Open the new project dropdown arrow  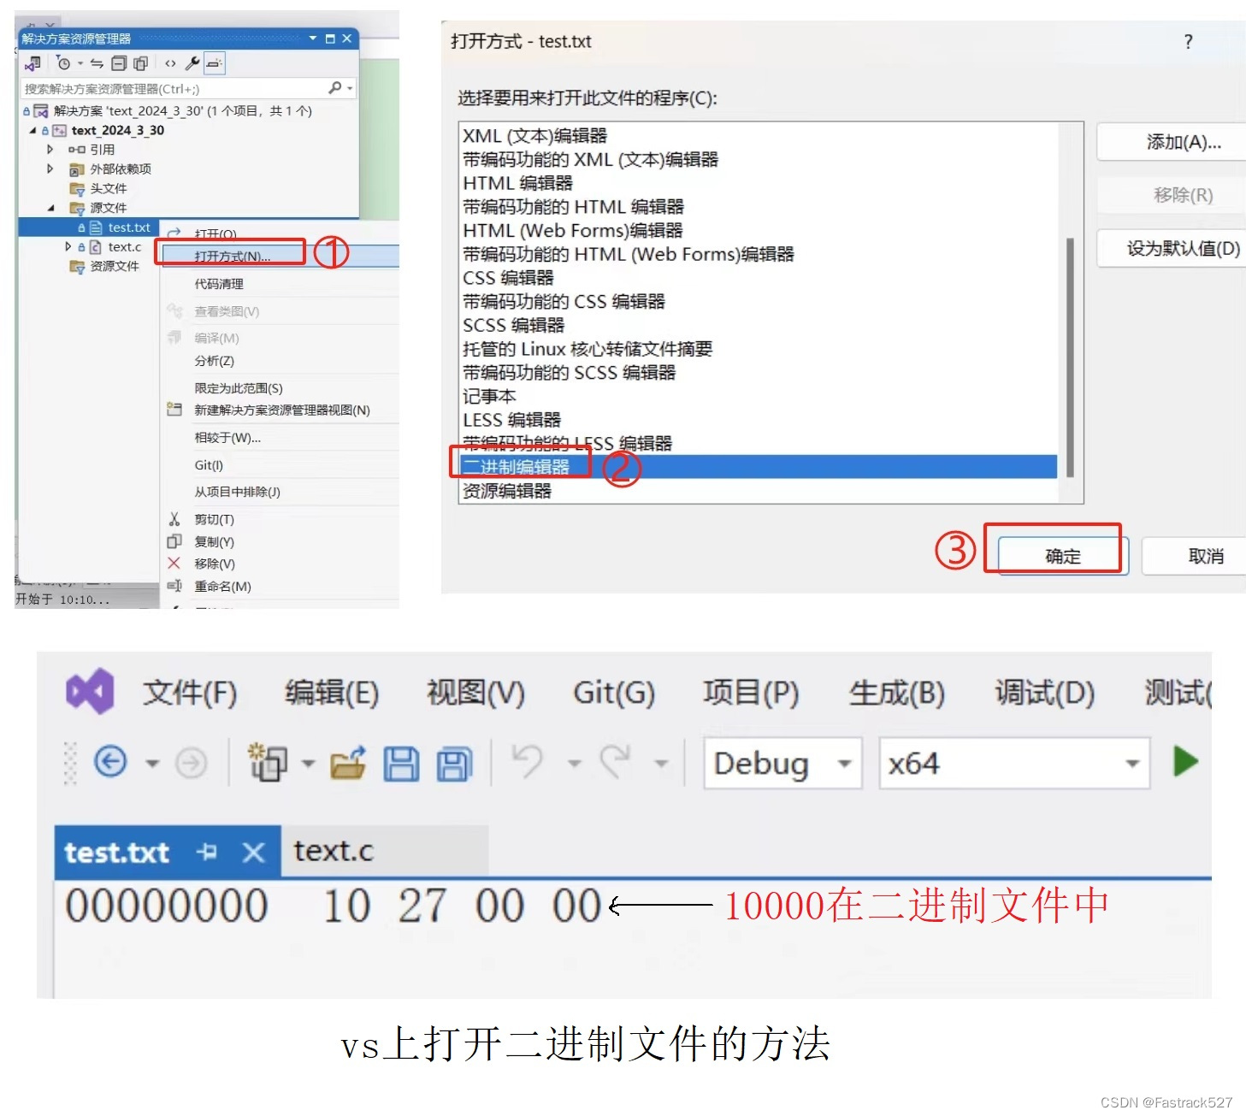[308, 763]
